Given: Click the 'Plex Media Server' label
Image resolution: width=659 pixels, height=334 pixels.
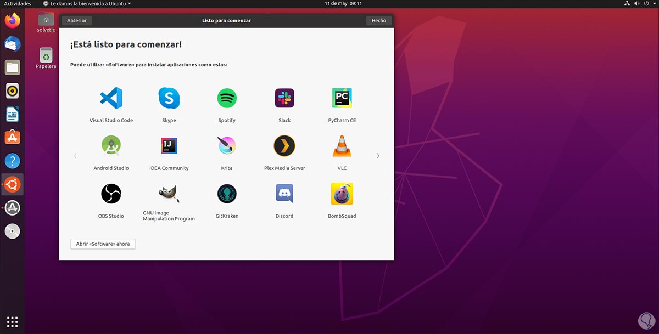Looking at the screenshot, I should coord(284,168).
